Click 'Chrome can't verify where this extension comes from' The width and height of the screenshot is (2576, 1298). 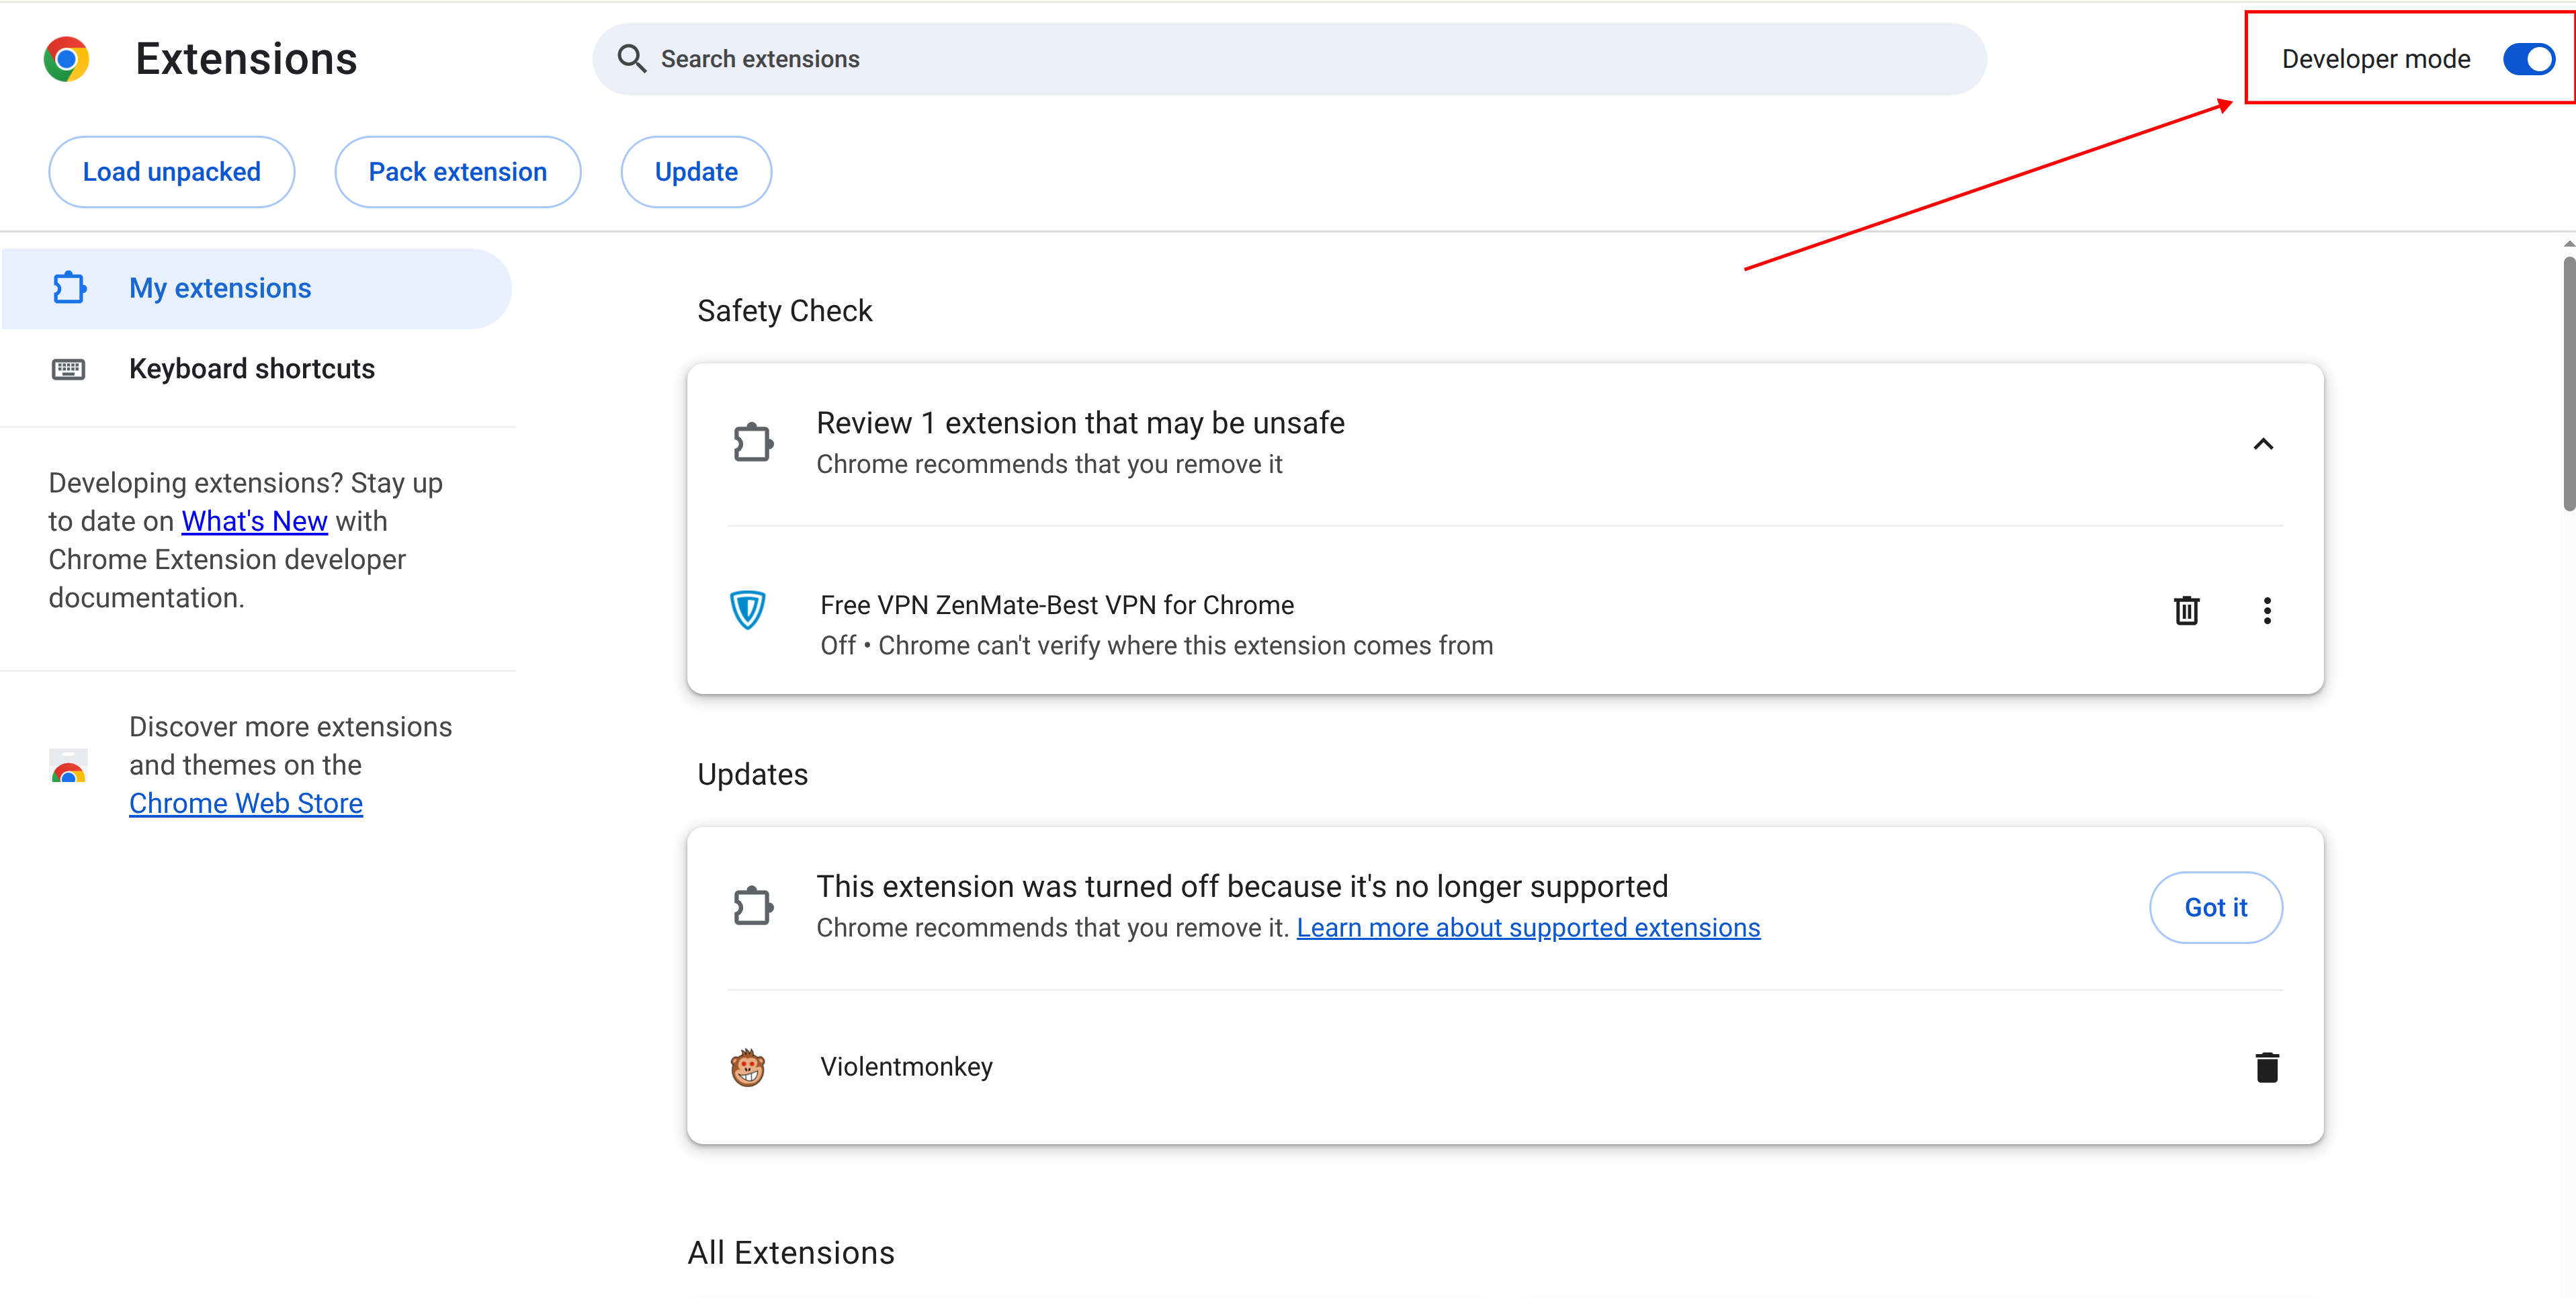(x=1185, y=645)
